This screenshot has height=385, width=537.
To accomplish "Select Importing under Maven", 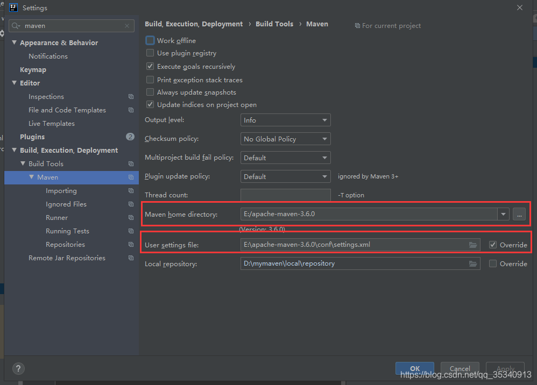I will [61, 190].
